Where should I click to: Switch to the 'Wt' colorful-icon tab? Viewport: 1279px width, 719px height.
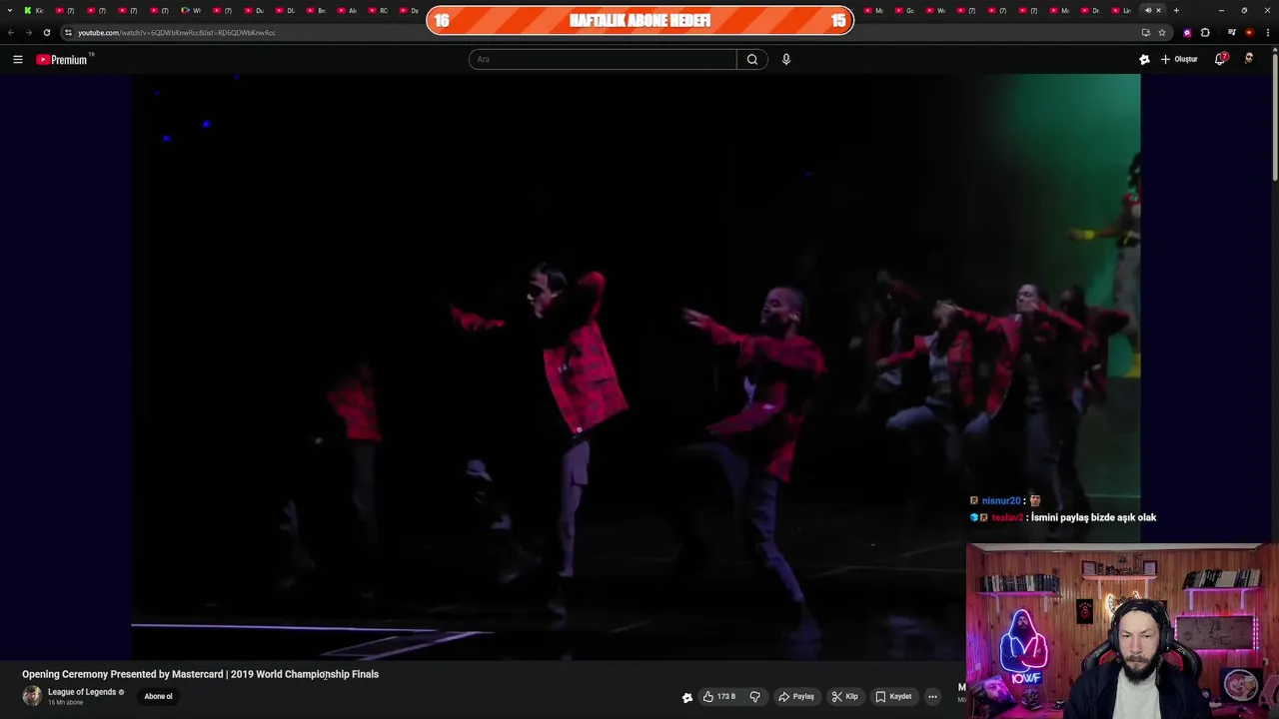click(x=191, y=10)
